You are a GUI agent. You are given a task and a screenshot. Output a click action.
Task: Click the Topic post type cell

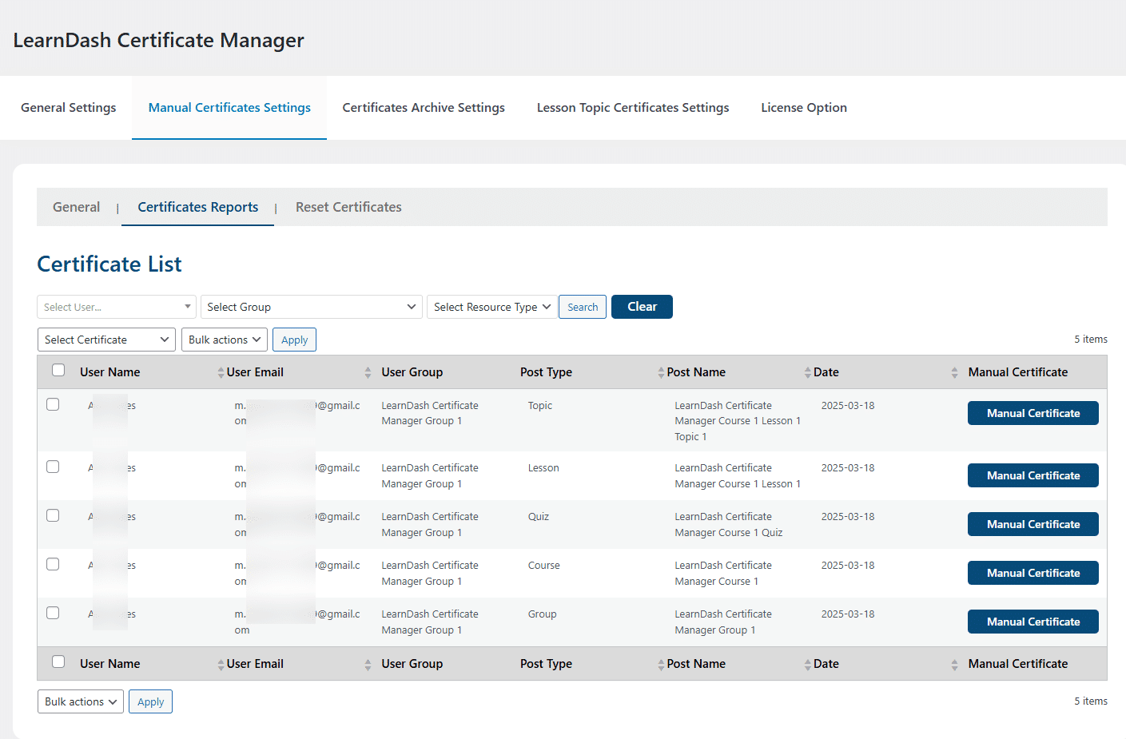pyautogui.click(x=540, y=406)
